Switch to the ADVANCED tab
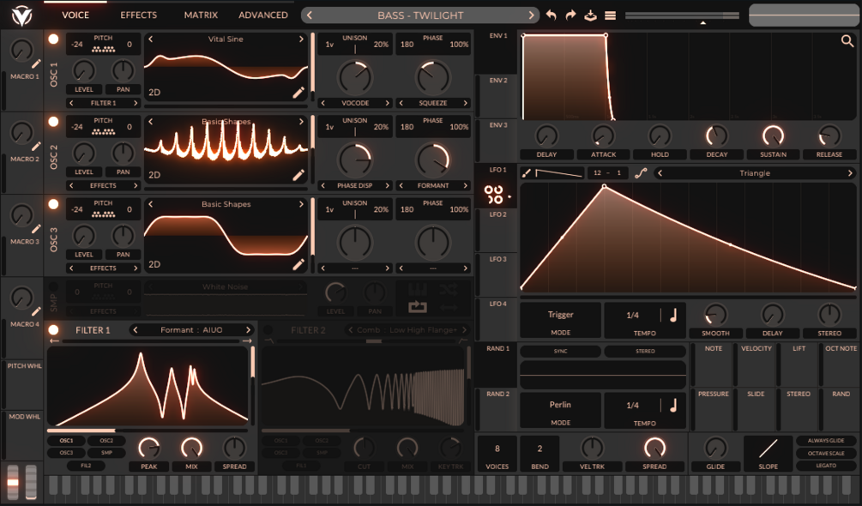The image size is (862, 506). pyautogui.click(x=262, y=15)
